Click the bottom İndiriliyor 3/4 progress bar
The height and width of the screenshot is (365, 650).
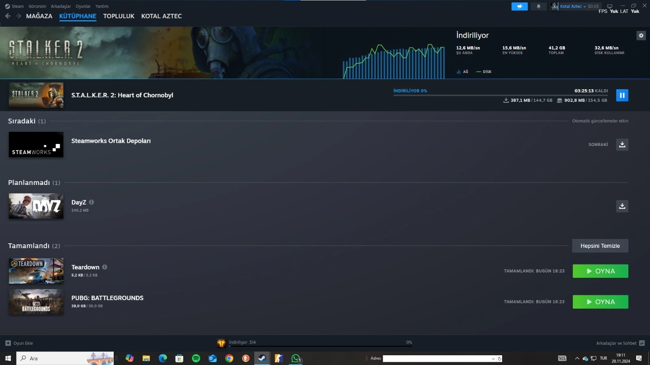[x=321, y=346]
